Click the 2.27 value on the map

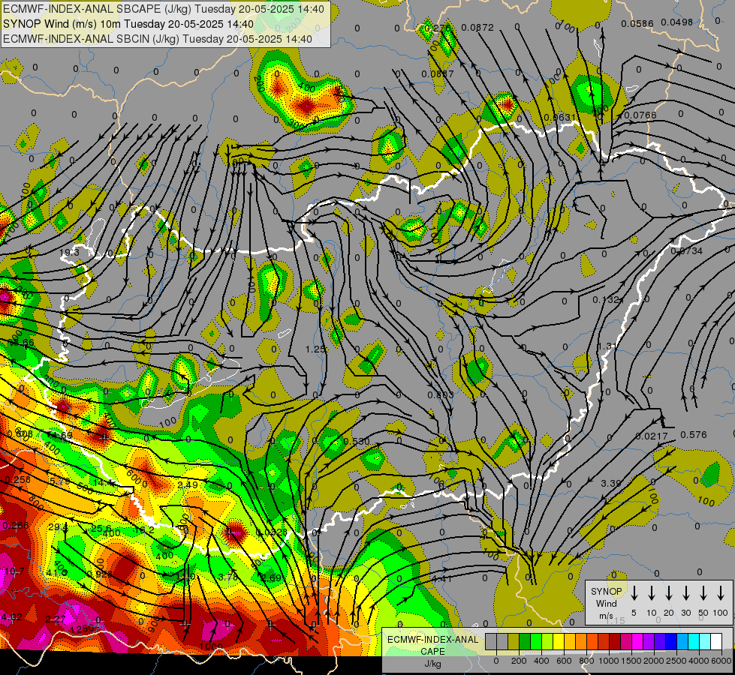tap(56, 619)
